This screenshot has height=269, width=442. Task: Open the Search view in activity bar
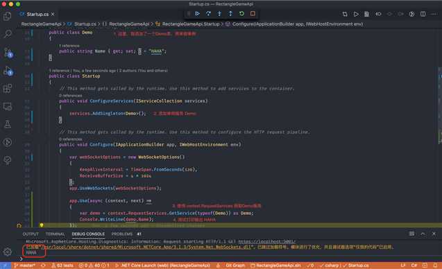(x=8, y=34)
